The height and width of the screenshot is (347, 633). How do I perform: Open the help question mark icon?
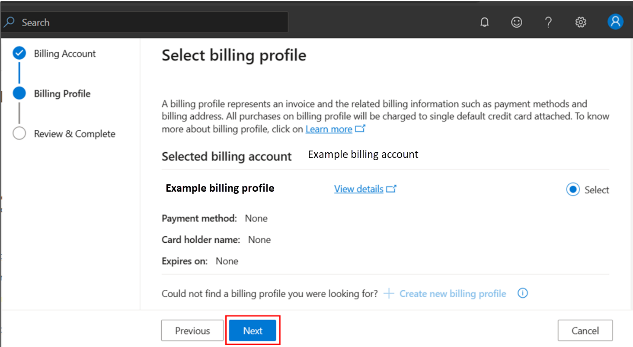coord(548,22)
